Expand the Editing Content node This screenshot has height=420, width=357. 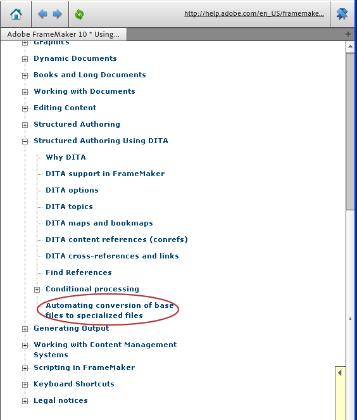(25, 108)
